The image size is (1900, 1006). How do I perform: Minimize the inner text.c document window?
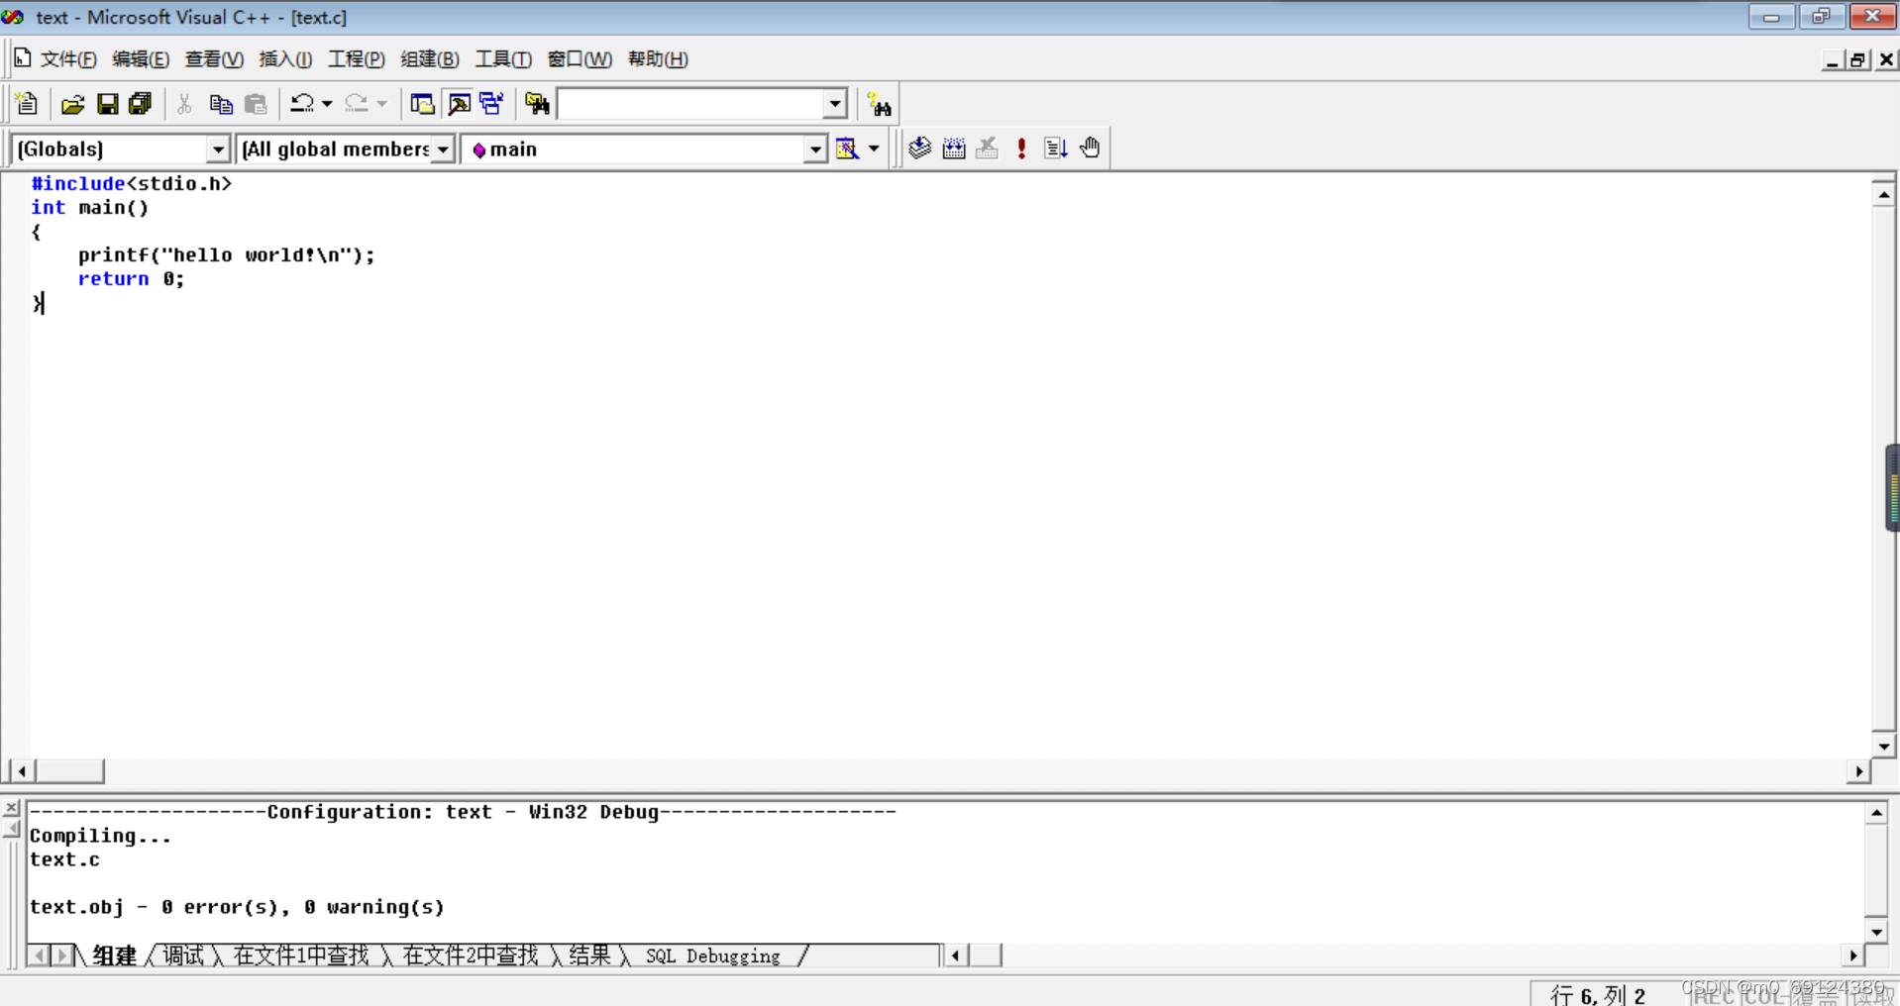click(x=1833, y=60)
